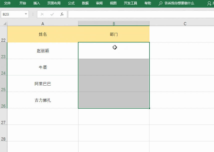Select the entire column B header
214x152 pixels.
coord(114,24)
